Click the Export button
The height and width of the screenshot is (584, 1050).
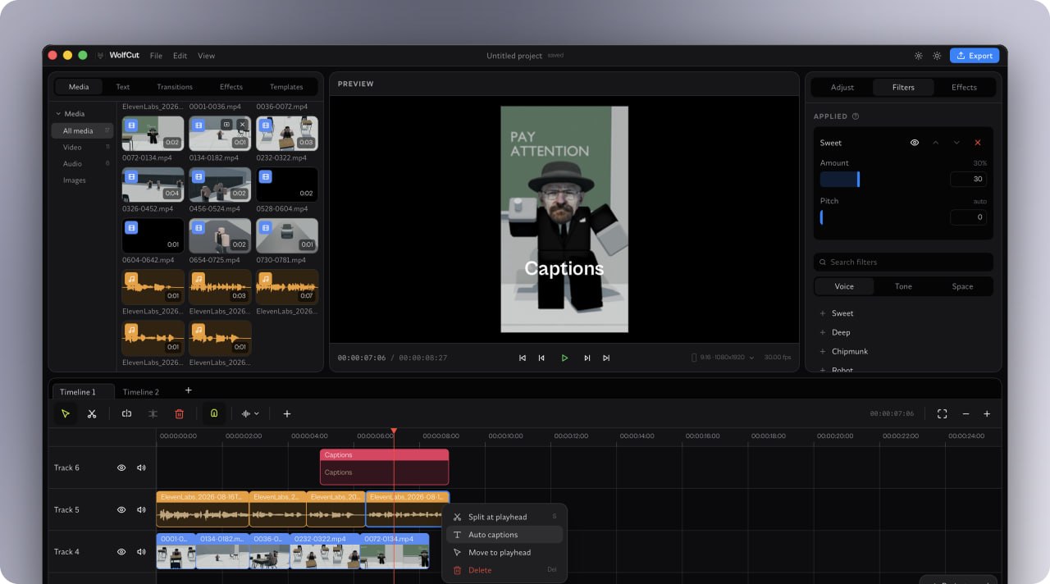(x=975, y=56)
